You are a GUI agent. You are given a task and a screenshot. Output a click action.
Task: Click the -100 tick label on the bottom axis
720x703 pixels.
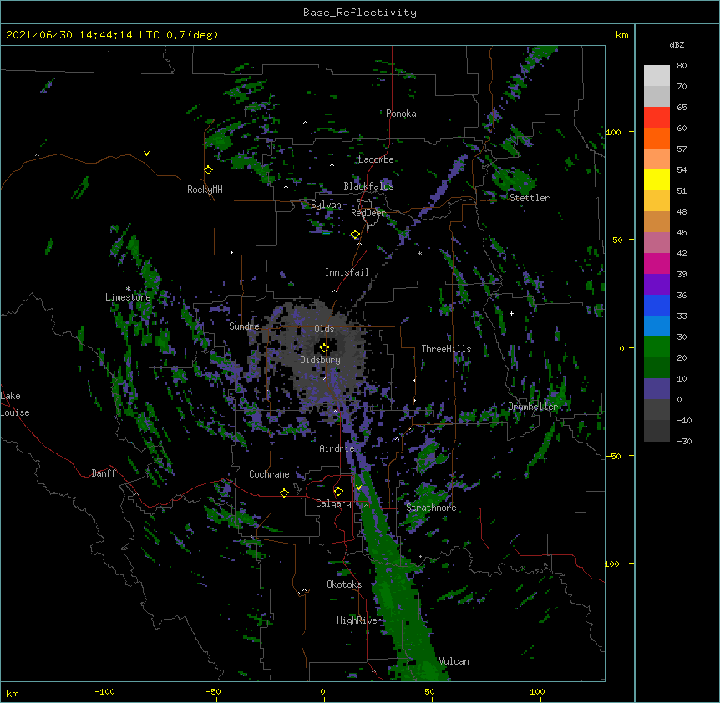104,691
